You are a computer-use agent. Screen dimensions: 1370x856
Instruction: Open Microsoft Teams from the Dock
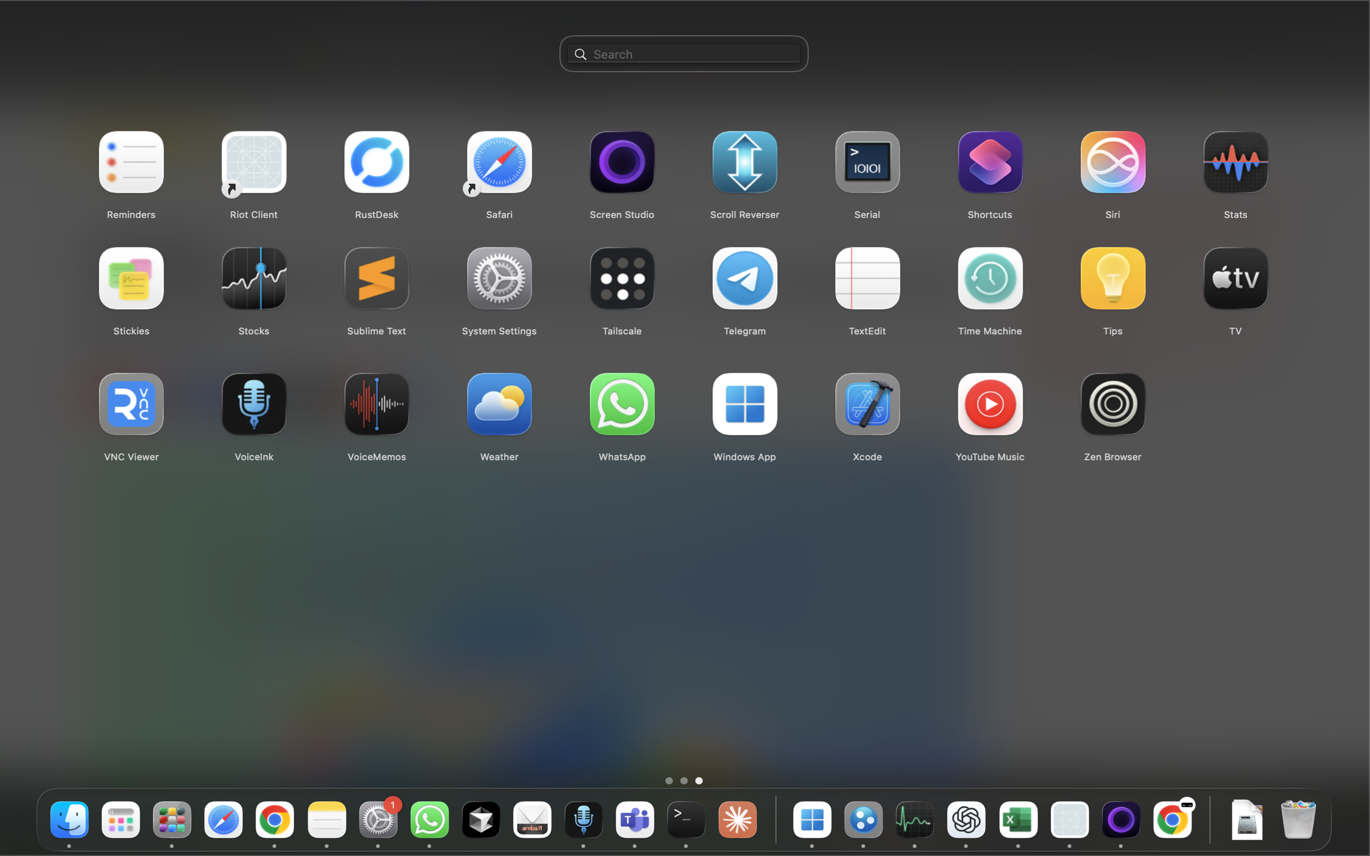point(635,820)
